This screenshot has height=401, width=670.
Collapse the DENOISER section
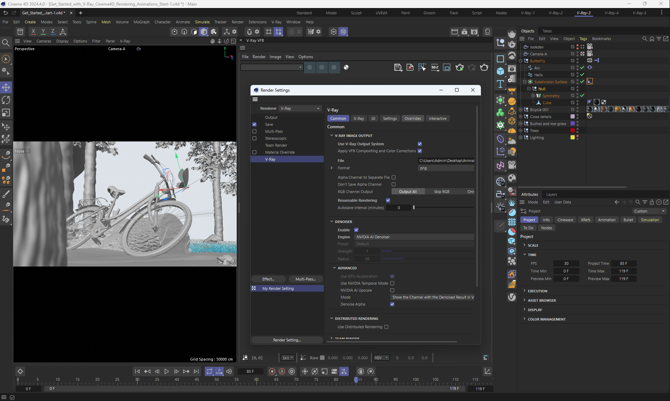pos(332,222)
